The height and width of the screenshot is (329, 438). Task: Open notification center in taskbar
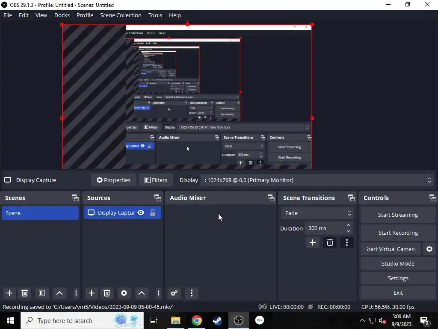(425, 320)
